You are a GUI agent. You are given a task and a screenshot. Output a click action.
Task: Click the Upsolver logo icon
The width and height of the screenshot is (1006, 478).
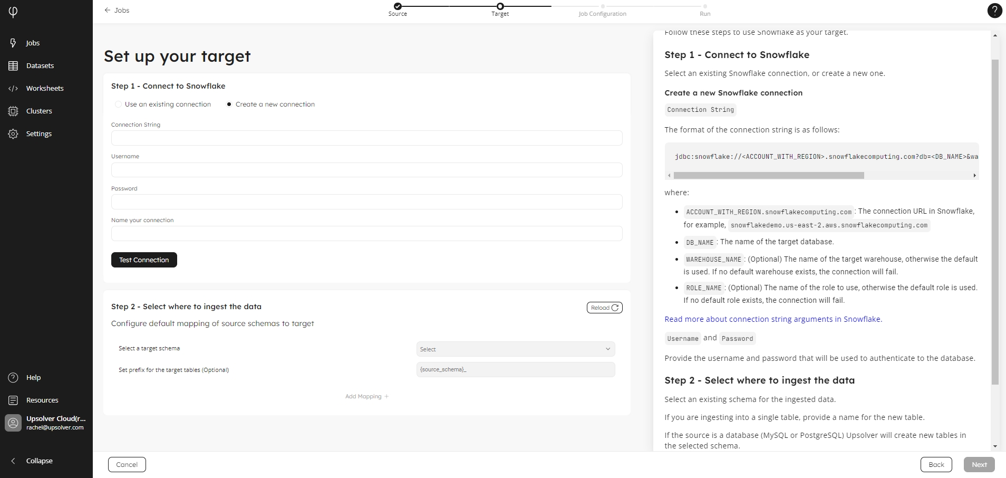click(13, 12)
